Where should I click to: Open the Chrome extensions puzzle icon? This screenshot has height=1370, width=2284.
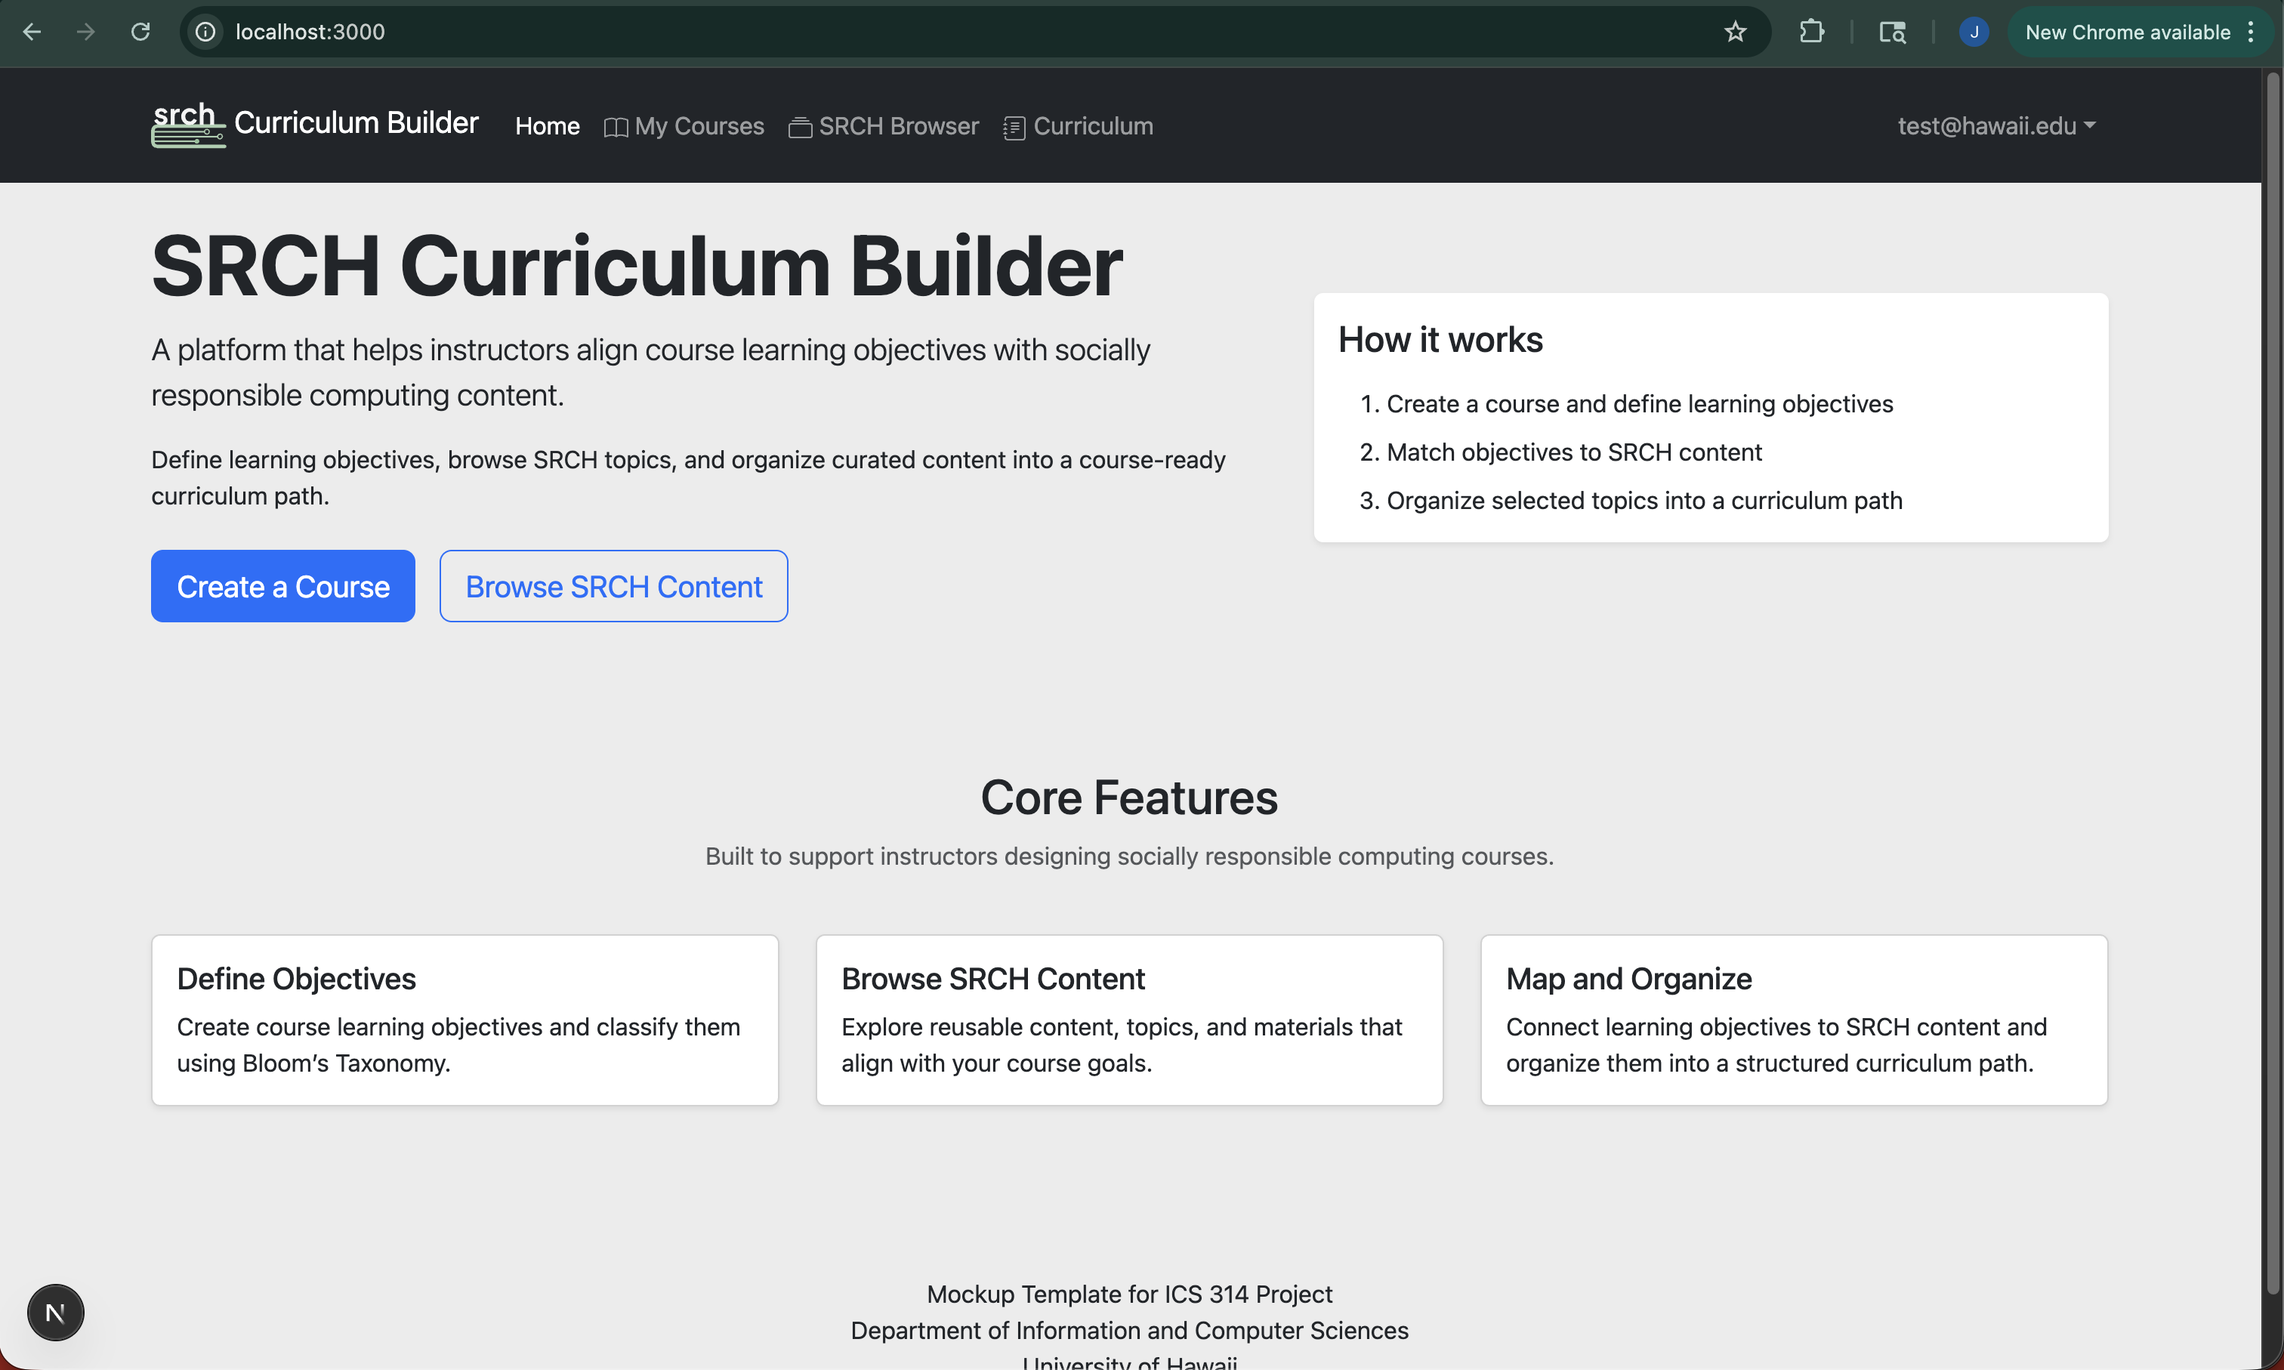coord(1811,32)
